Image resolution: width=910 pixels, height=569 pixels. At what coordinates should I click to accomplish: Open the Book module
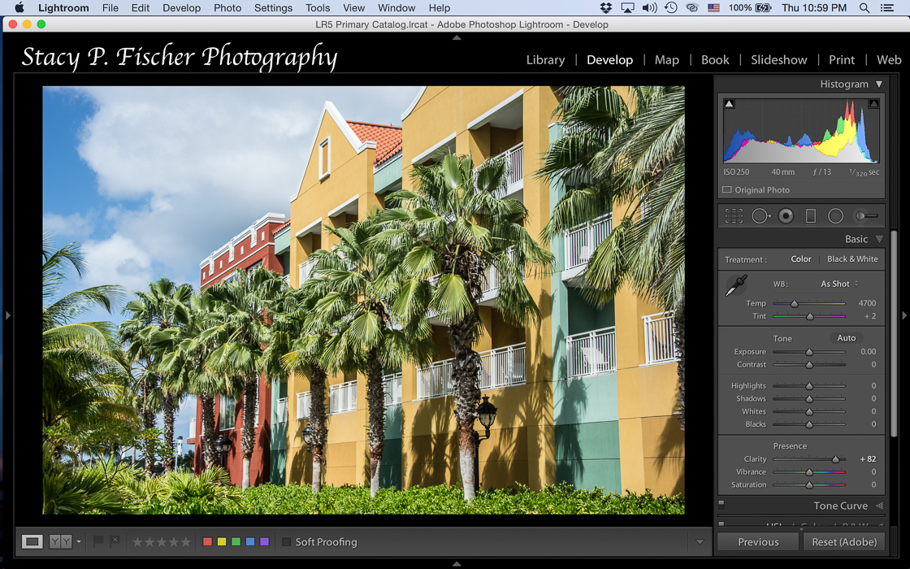click(x=715, y=60)
